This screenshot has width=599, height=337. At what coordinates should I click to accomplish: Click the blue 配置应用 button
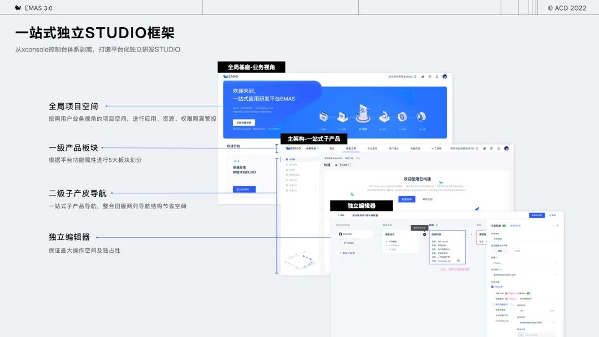(407, 199)
